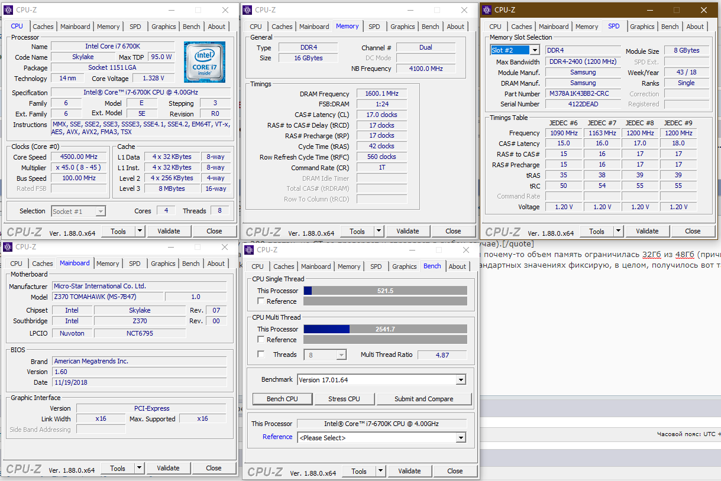Screen dimensions: 721x481
Task: Click the BIOS Date 11/19/2018 value
Action: 139,382
